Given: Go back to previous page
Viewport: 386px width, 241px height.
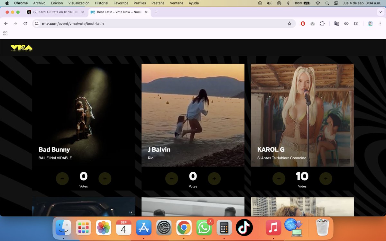Looking at the screenshot, I should pos(6,23).
